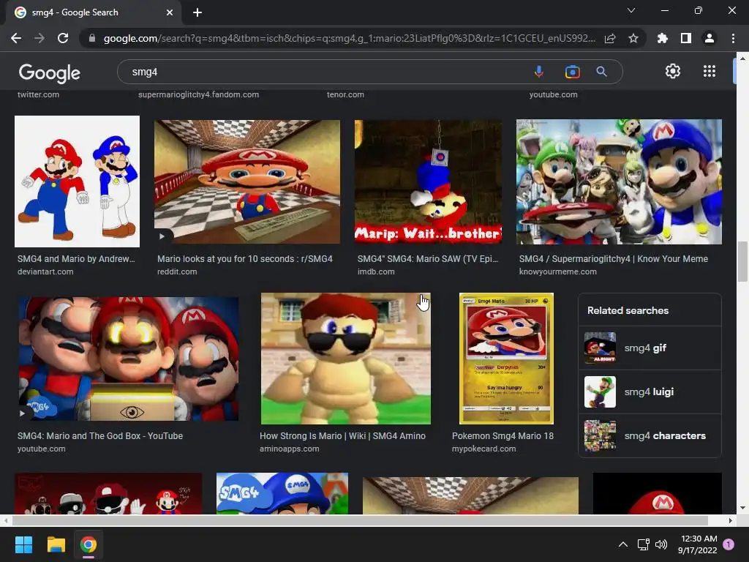
Task: Start a voice search with the microphone
Action: click(x=538, y=72)
